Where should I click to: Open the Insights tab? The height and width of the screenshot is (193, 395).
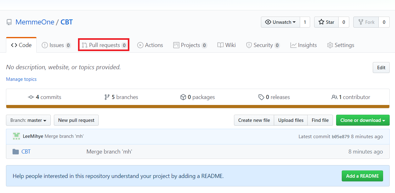(304, 45)
